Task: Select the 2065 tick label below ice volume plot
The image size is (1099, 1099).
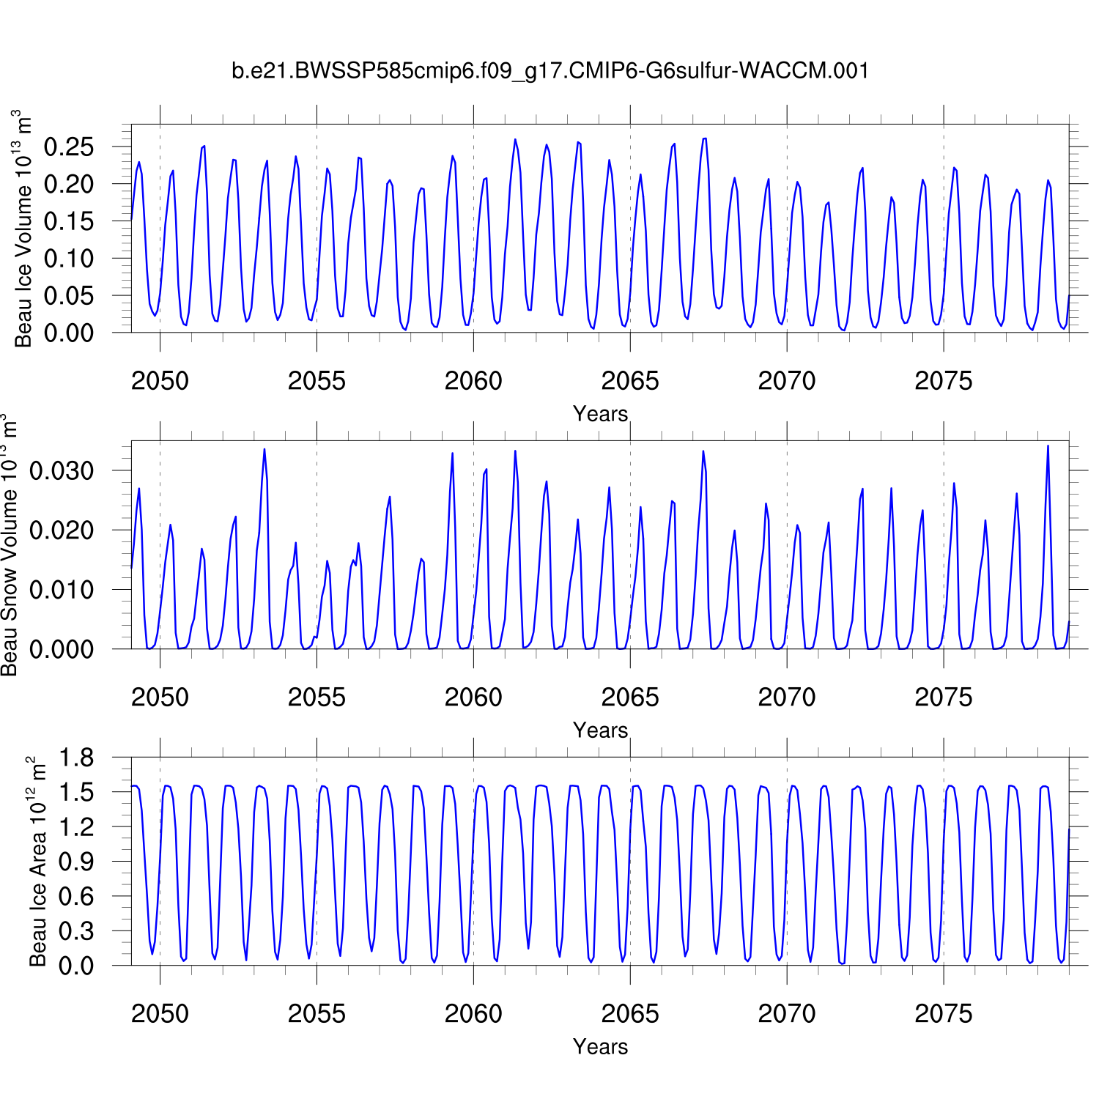Action: coord(630,381)
